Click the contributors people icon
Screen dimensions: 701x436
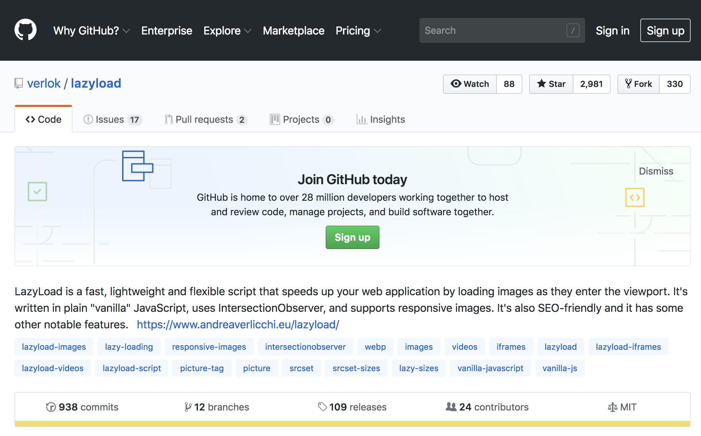pos(451,407)
